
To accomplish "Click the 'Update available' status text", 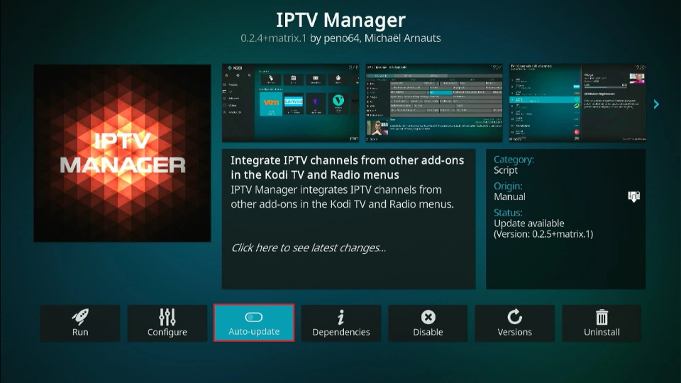I will pyautogui.click(x=529, y=223).
